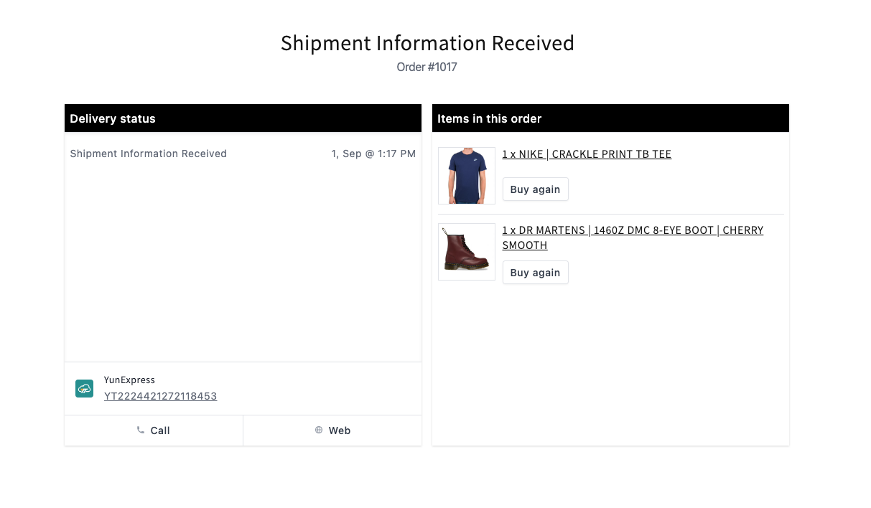The height and width of the screenshot is (508, 871).
Task: Select the Shipment Information Received status entry
Action: tap(148, 154)
